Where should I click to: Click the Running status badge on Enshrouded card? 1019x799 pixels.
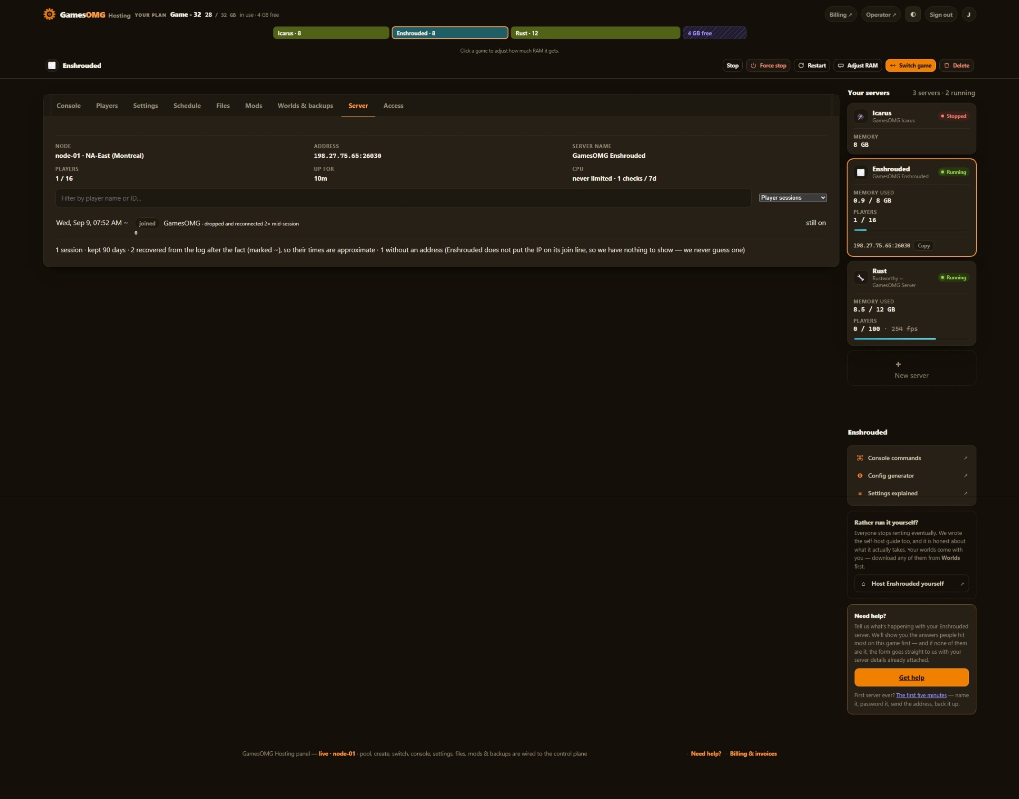[x=953, y=173]
